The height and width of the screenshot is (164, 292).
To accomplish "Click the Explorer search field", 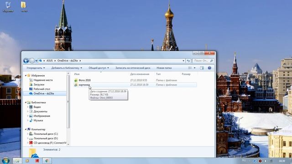I will point(201,61).
